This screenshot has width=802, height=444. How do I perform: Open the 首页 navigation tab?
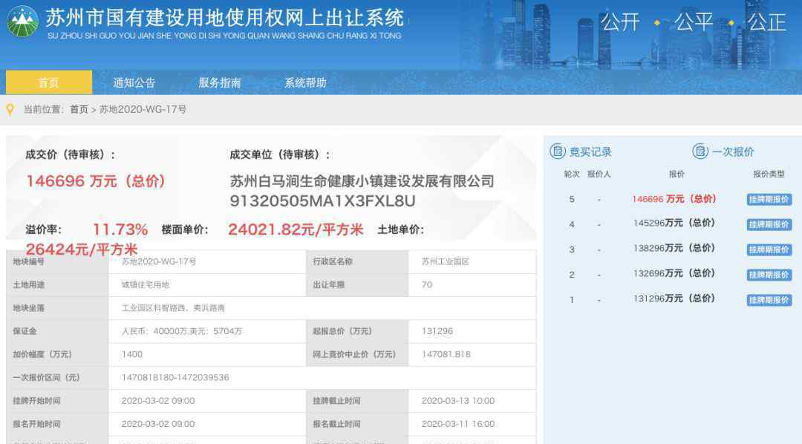[x=49, y=82]
